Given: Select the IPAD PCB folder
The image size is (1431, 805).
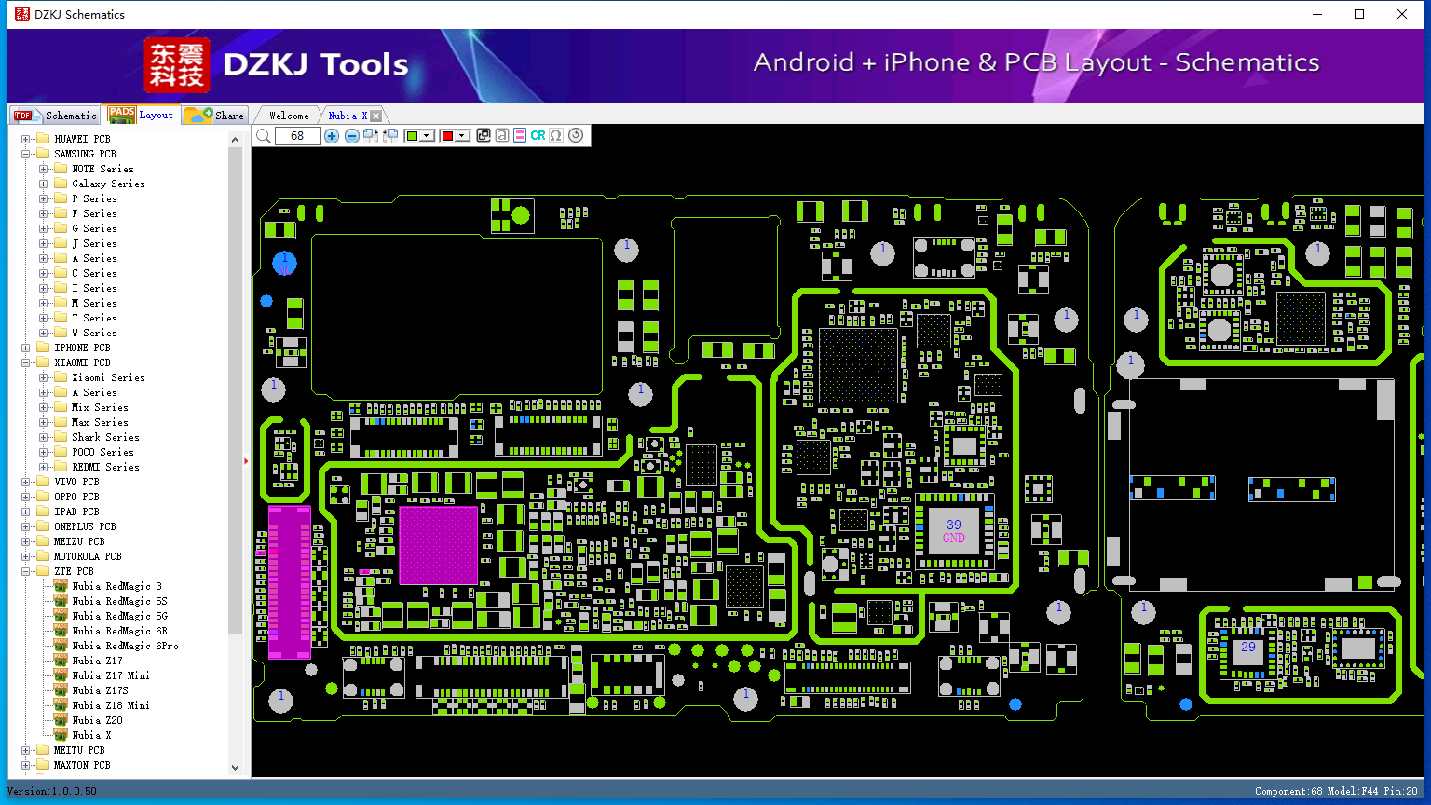Looking at the screenshot, I should coord(76,512).
